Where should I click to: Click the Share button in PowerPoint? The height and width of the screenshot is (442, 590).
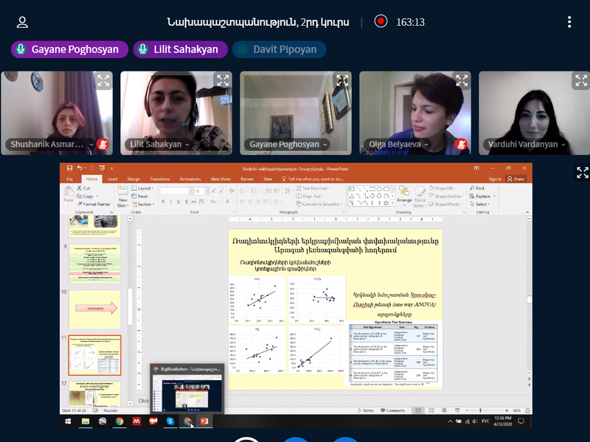point(516,179)
